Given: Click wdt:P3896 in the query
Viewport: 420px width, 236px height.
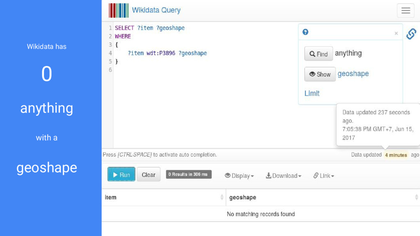Looking at the screenshot, I should tap(161, 53).
